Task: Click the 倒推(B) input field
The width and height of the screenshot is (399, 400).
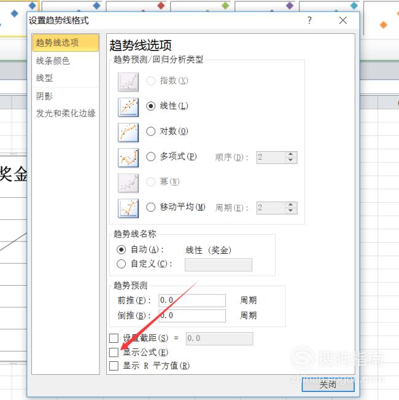Action: tap(192, 316)
